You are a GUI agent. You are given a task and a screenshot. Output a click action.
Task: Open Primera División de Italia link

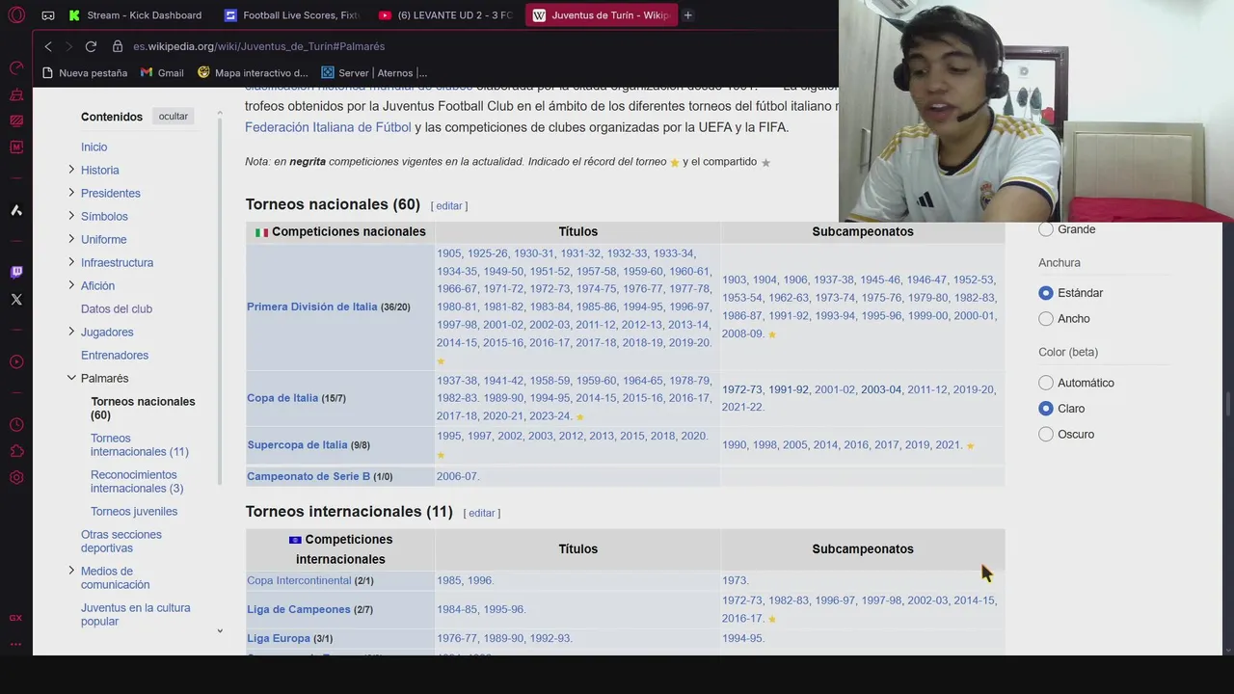tap(312, 307)
